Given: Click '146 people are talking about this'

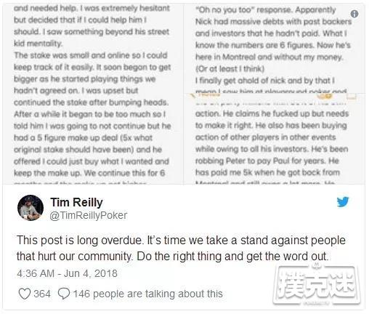Looking at the screenshot, I should [147, 294].
